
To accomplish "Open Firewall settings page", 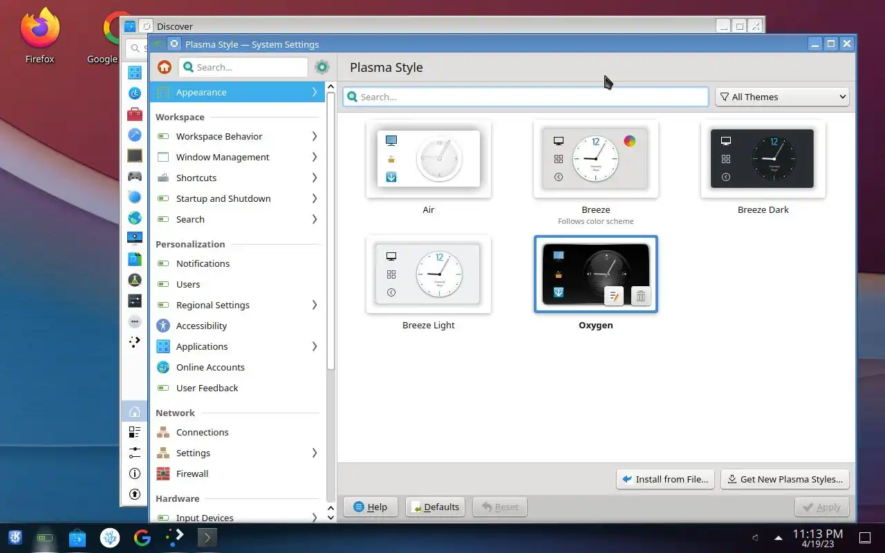I will 237,474.
